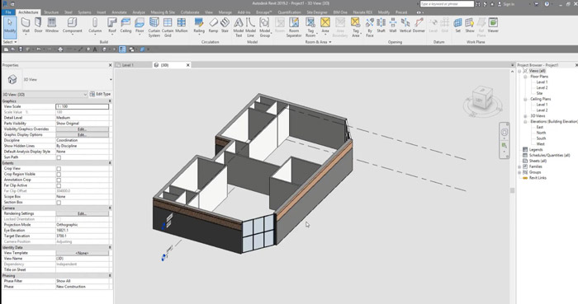Viewport: 578px width, 304px height.
Task: Toggle the Crop View checkbox
Action: click(59, 169)
